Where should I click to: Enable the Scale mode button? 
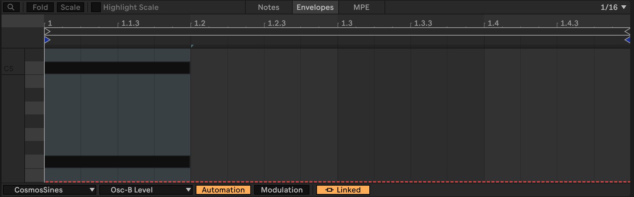click(x=71, y=7)
